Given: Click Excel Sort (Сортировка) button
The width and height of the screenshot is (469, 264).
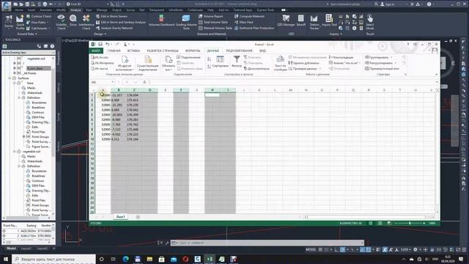Looking at the screenshot, I should point(220,61).
